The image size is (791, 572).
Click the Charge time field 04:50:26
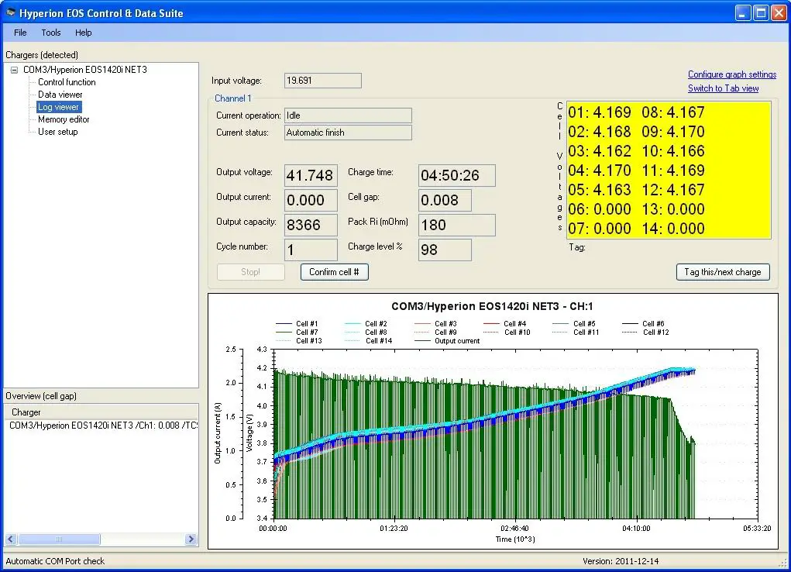(x=457, y=176)
